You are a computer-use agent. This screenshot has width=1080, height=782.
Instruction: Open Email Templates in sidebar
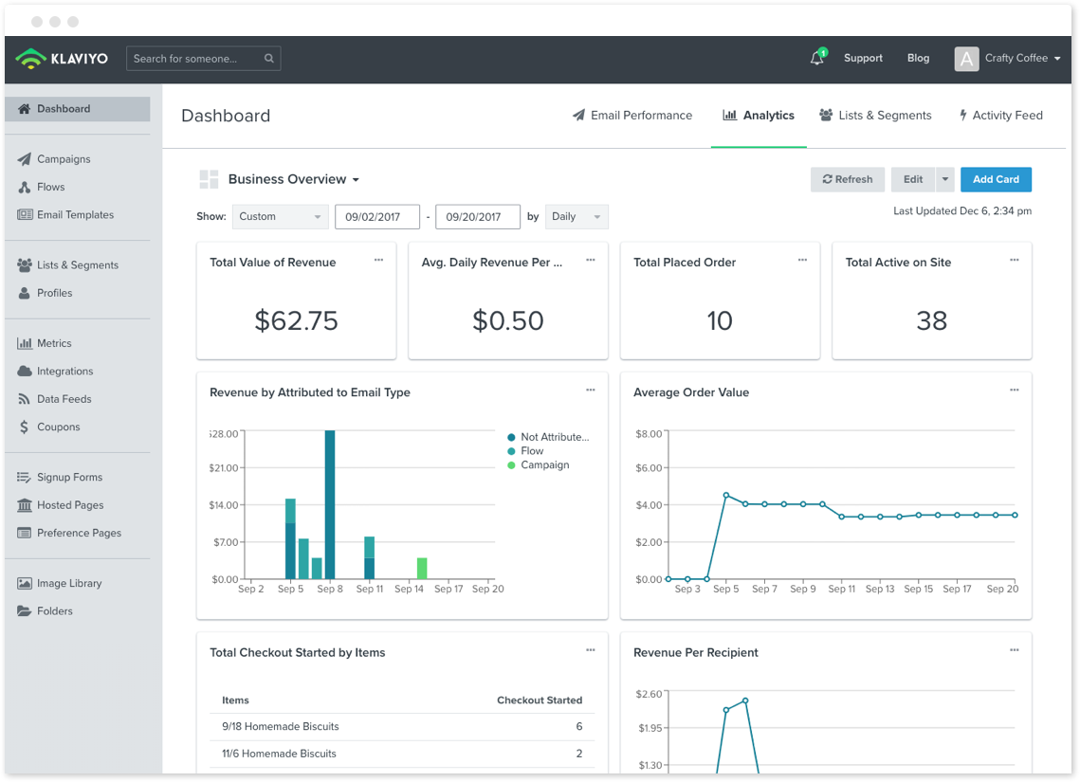point(75,215)
